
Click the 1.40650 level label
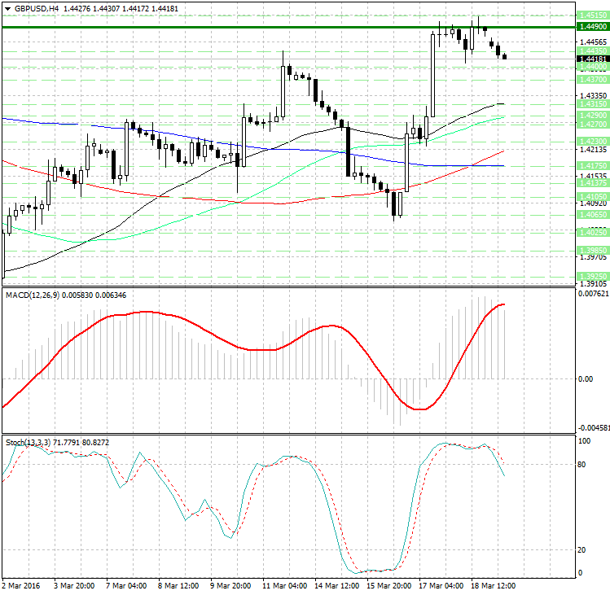(593, 214)
